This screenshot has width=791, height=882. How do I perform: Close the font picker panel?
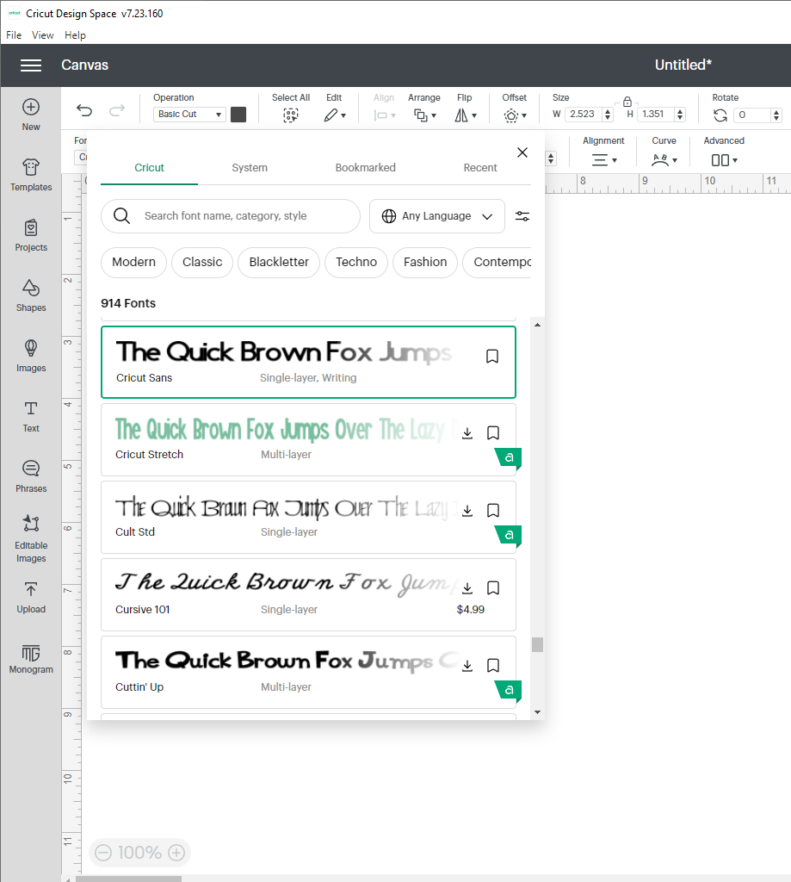coord(522,152)
